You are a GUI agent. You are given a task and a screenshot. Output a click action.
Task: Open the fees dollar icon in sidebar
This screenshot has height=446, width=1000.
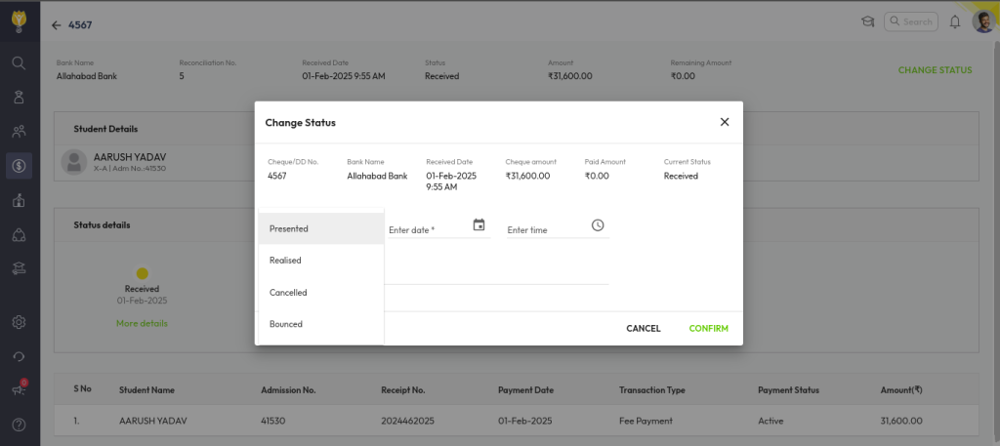tap(19, 166)
